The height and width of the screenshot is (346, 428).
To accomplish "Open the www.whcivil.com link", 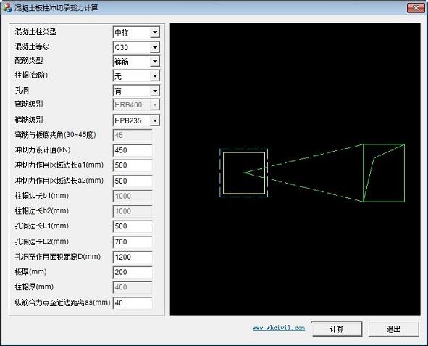I will (x=279, y=328).
